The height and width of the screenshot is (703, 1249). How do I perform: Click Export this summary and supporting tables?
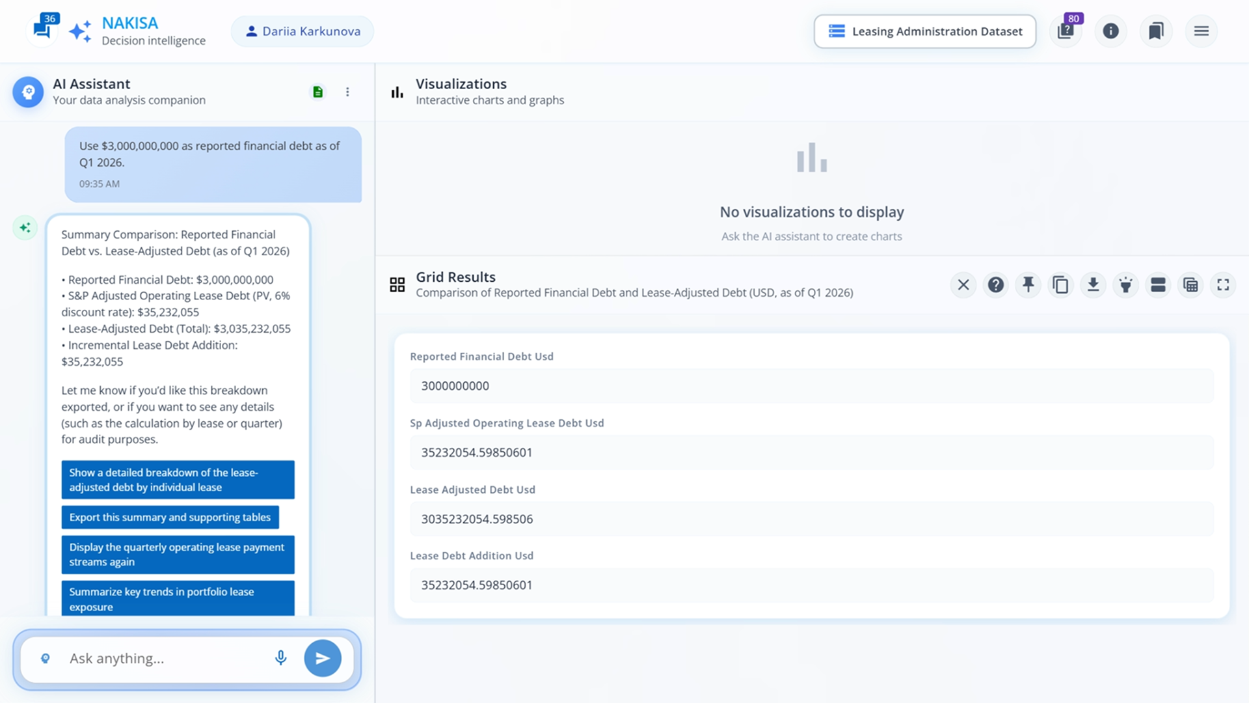(170, 517)
